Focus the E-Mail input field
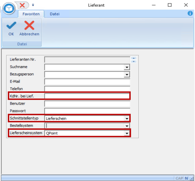Image resolution: width=195 pixels, height=181 pixels. (x=87, y=82)
